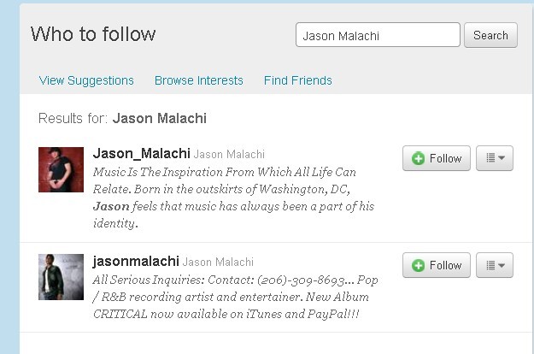
Task: Click the jasonmalachi username link
Action: click(x=136, y=262)
